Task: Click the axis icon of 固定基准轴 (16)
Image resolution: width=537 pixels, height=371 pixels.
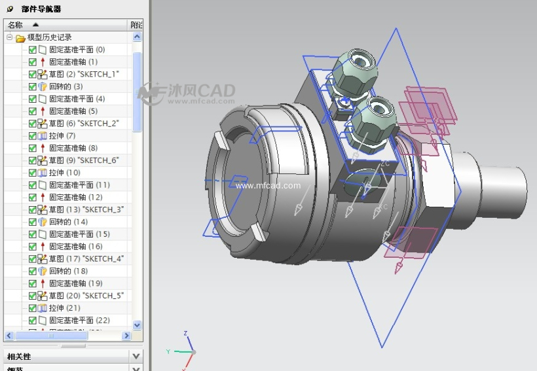Action: click(x=43, y=247)
